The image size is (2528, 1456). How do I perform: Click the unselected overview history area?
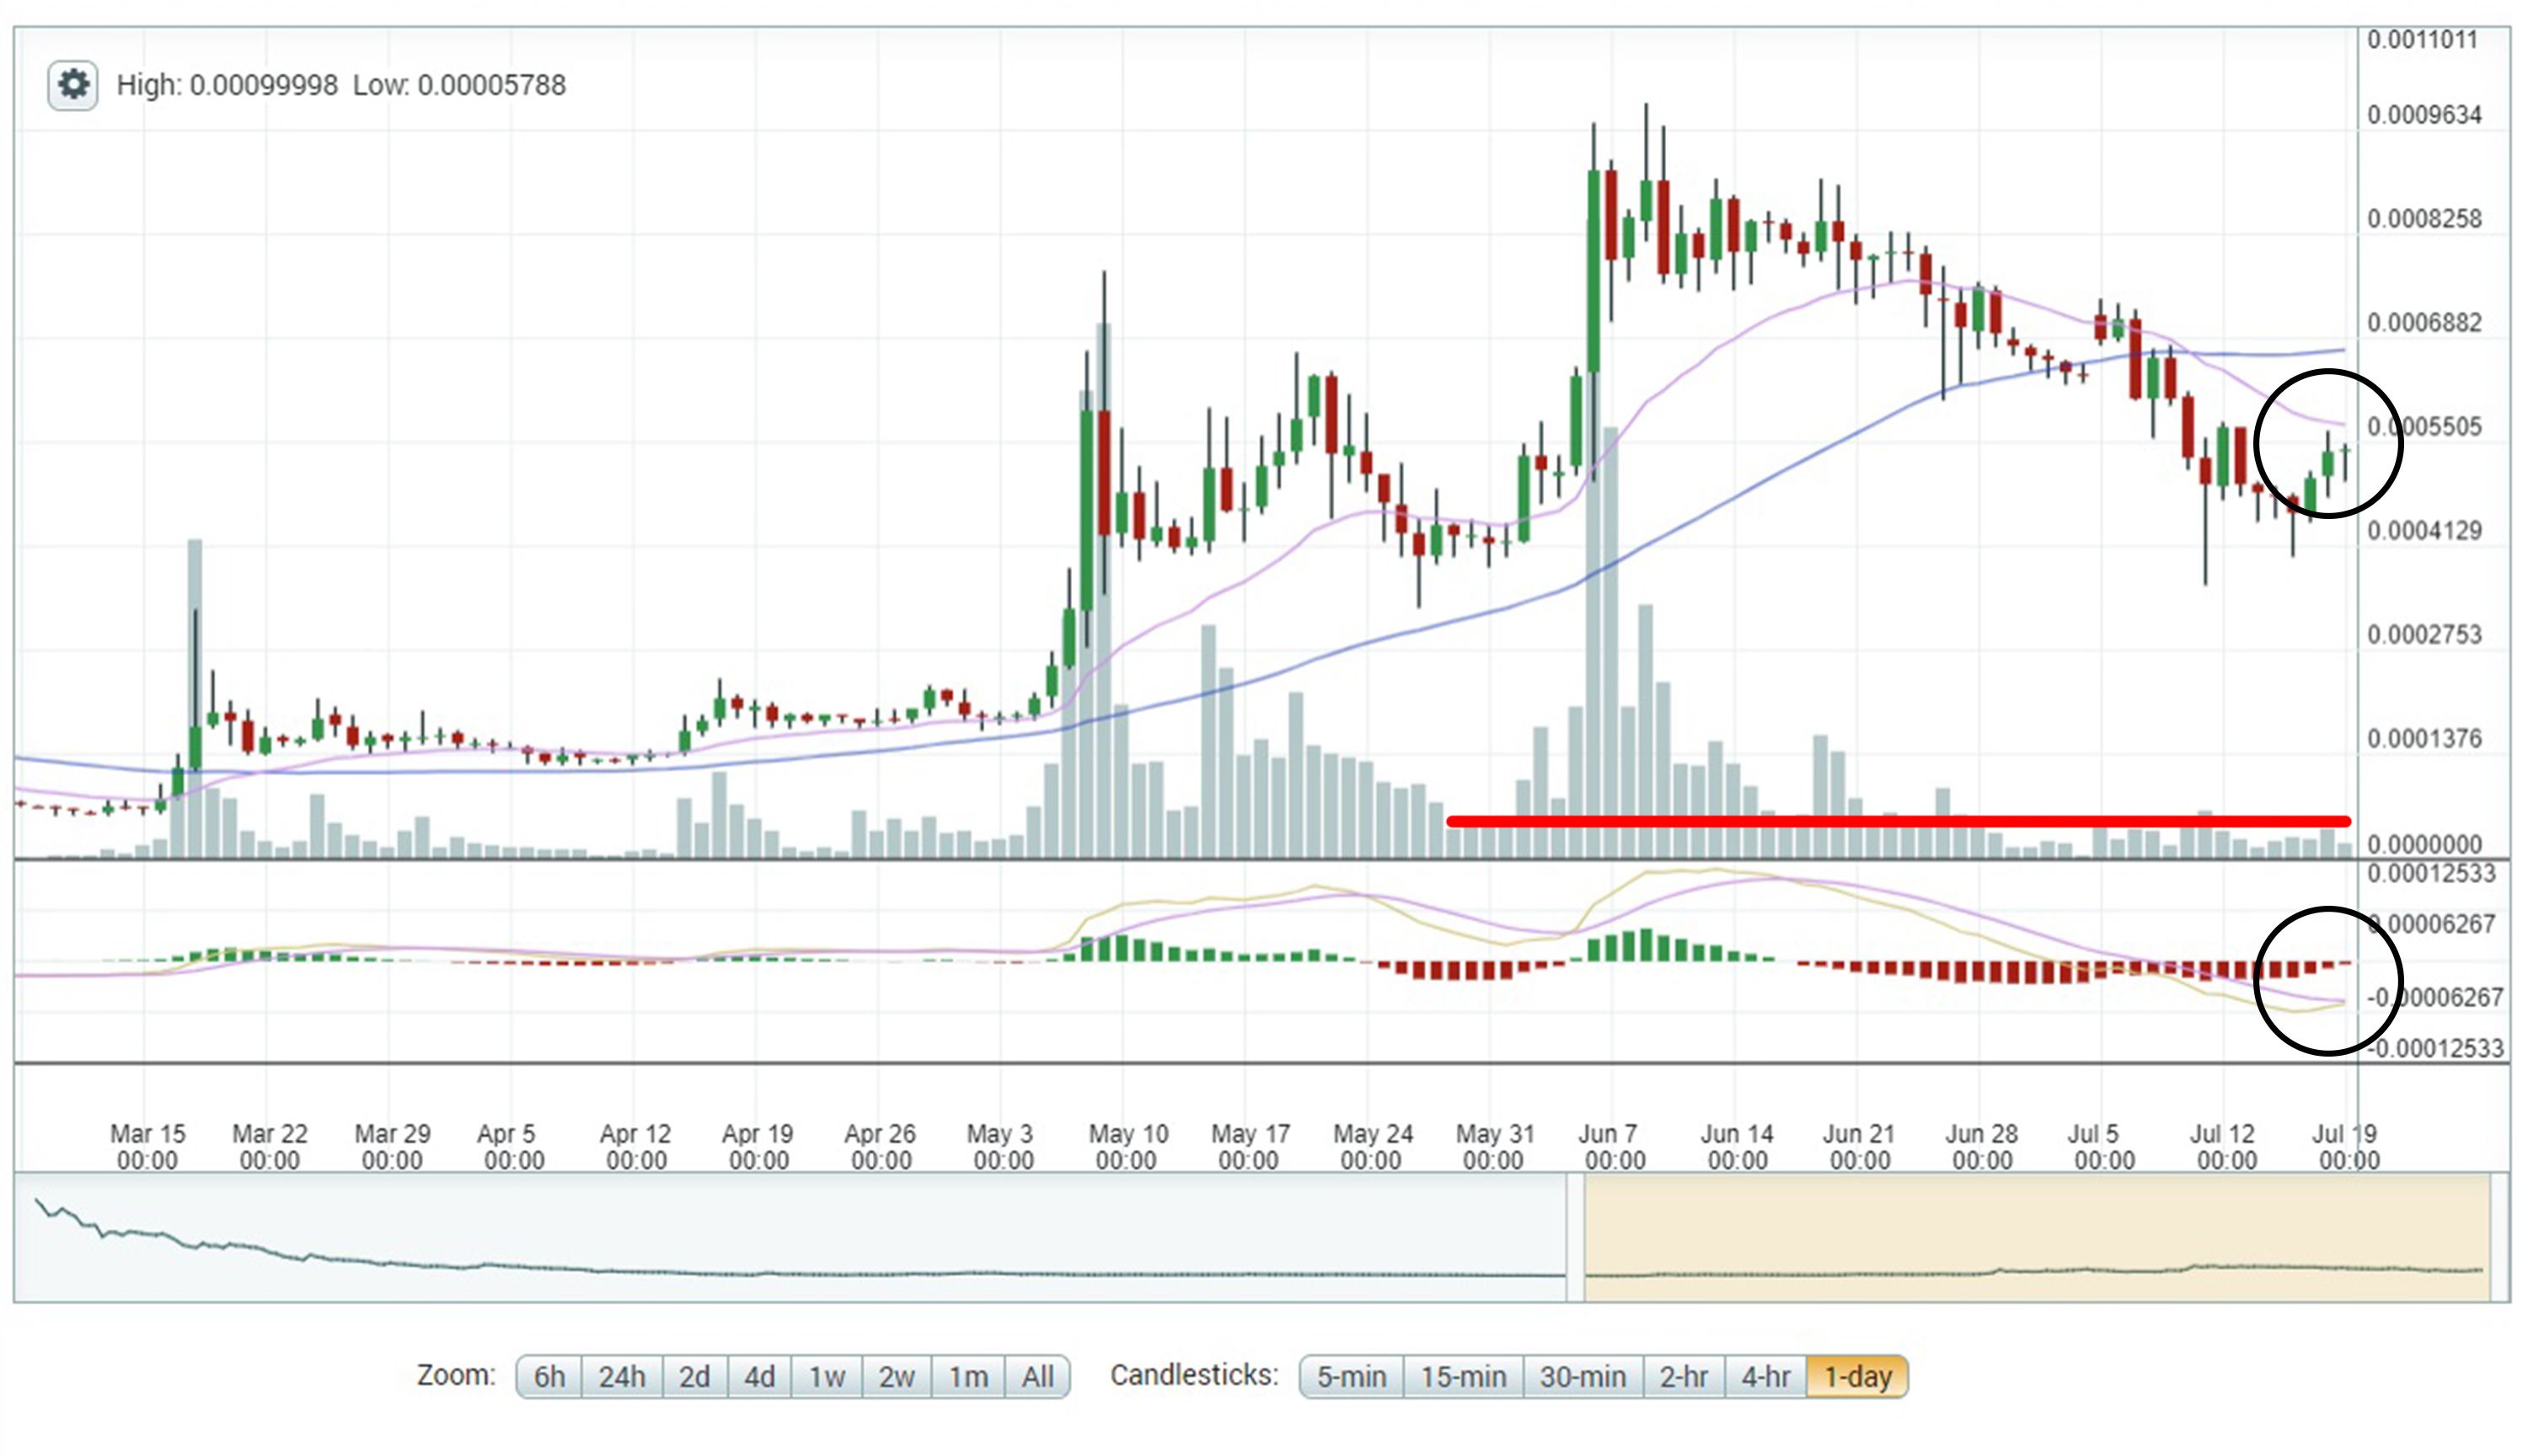pyautogui.click(x=790, y=1238)
